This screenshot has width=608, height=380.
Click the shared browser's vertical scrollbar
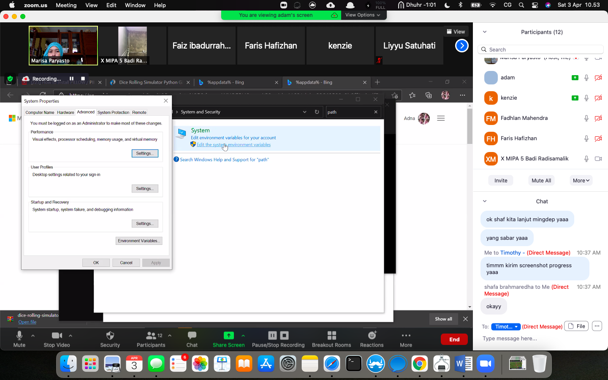pyautogui.click(x=470, y=127)
